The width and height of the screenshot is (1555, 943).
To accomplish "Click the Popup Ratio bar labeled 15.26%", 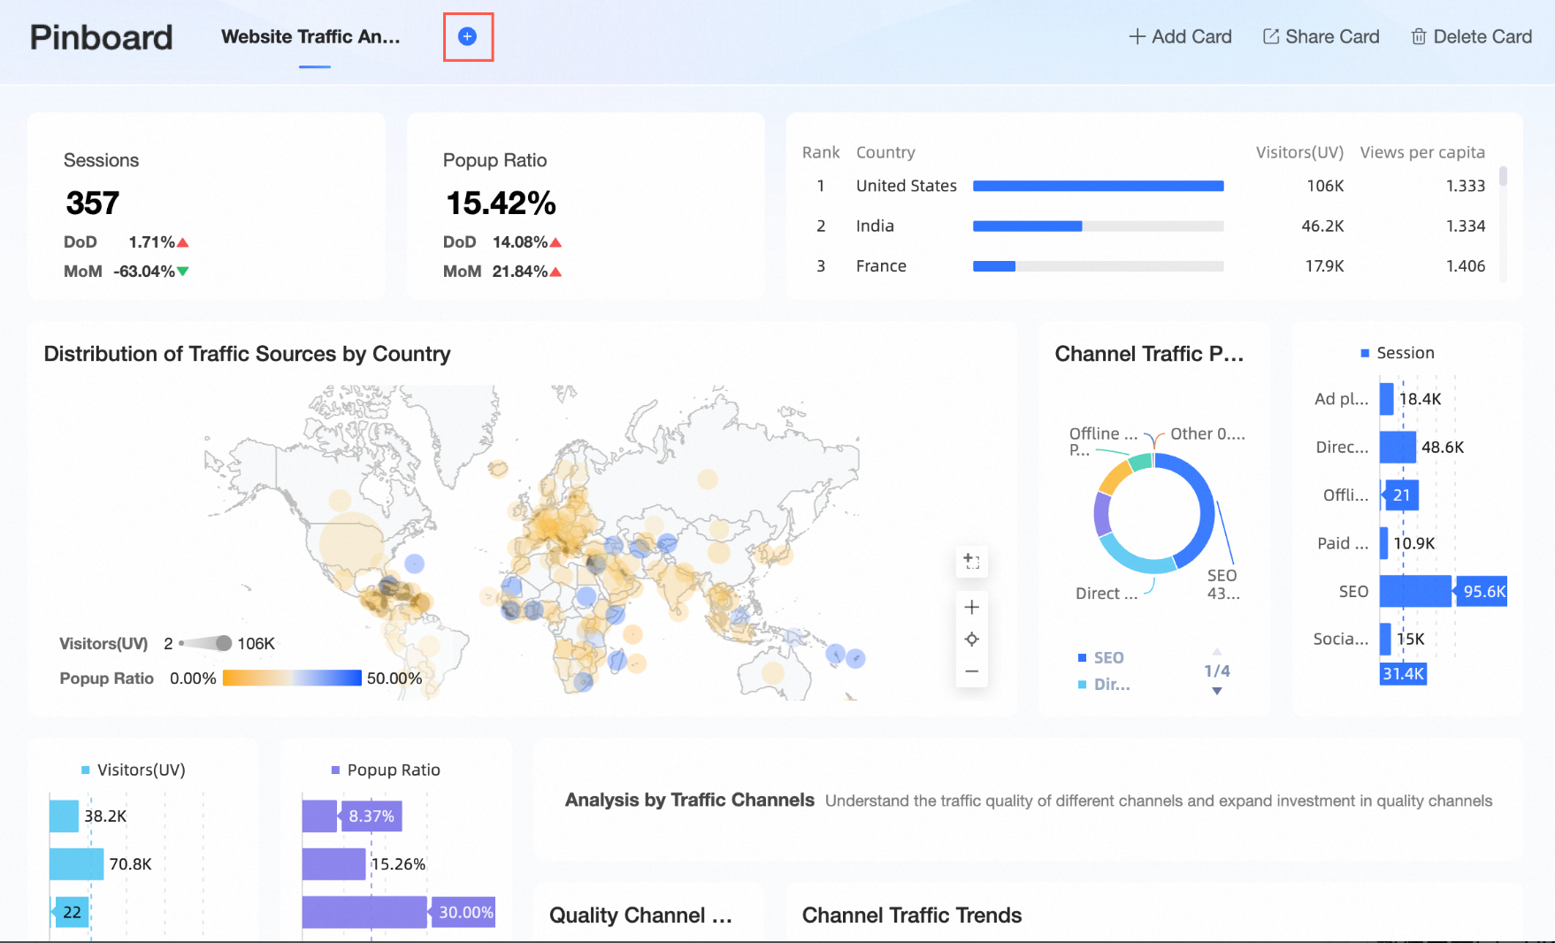I will pos(334,863).
